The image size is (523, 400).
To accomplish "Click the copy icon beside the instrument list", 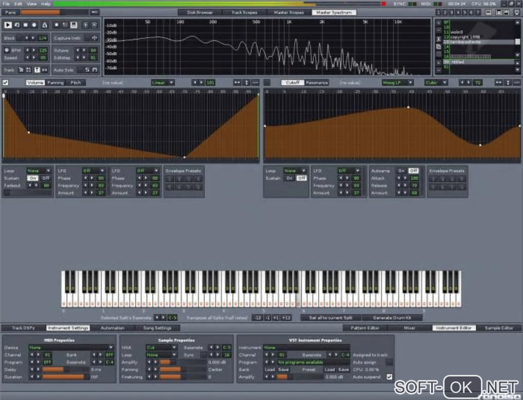I will coord(438,47).
